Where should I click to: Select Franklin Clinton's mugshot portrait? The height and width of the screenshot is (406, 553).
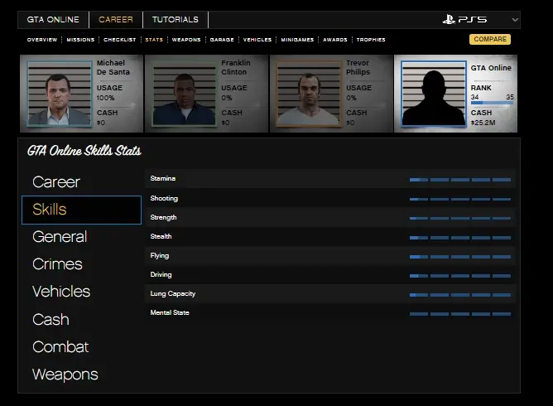(x=183, y=93)
